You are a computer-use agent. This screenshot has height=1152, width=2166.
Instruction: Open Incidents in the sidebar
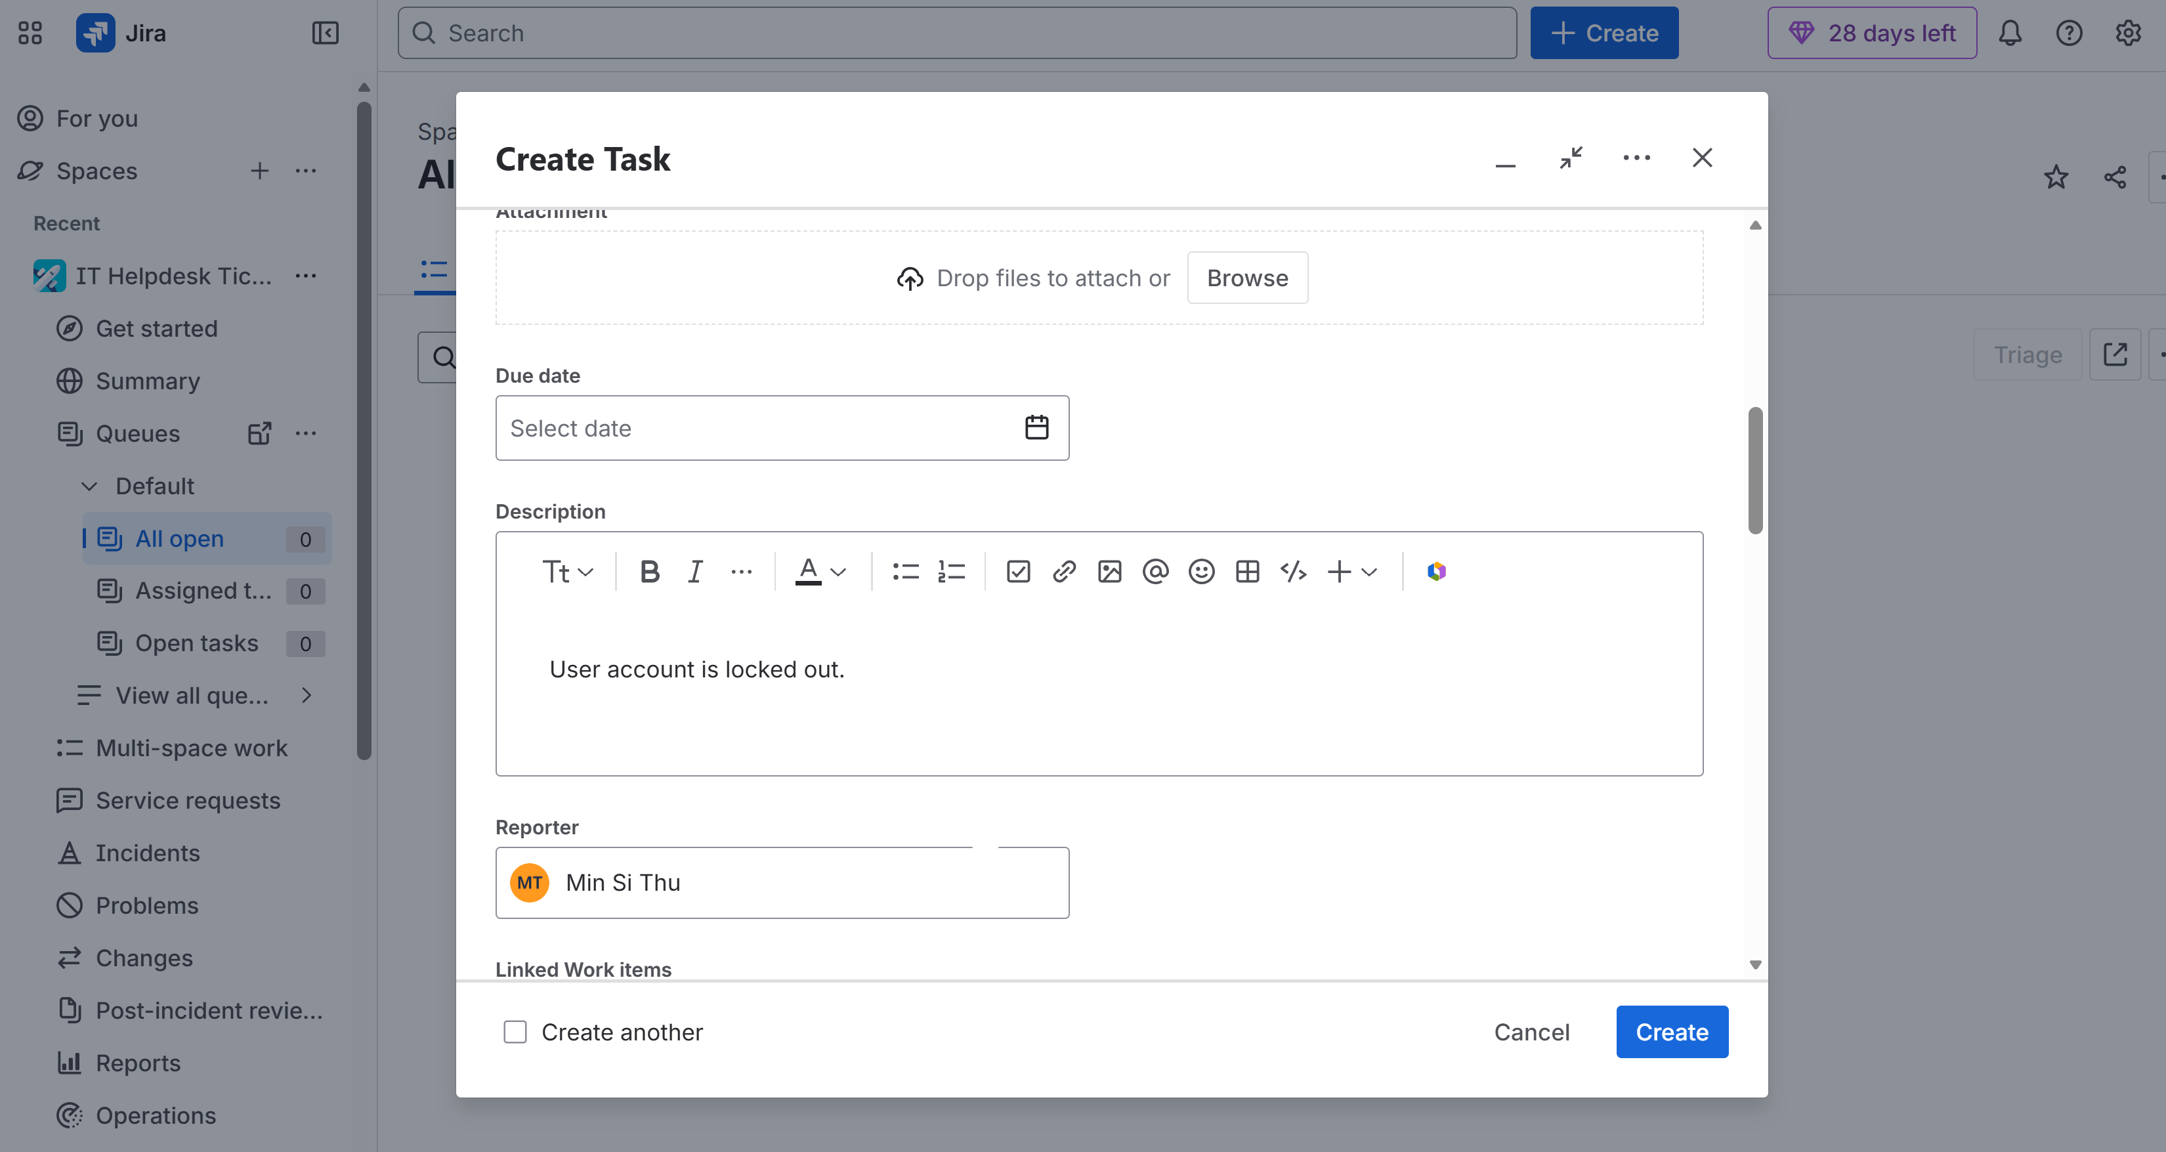point(147,853)
